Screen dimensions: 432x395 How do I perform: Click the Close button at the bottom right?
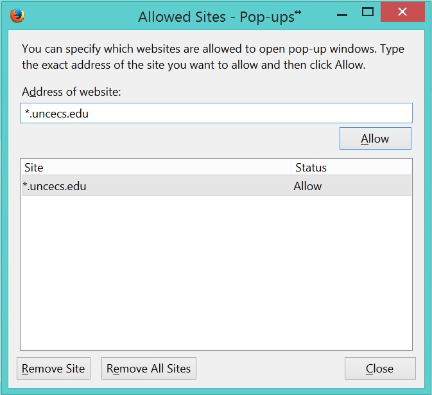pos(379,369)
